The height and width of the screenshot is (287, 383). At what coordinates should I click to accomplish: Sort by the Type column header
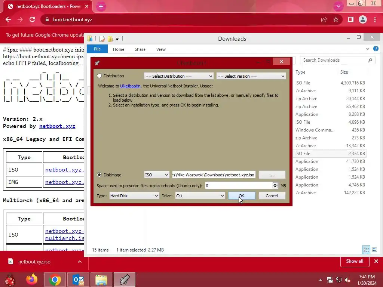(x=300, y=72)
